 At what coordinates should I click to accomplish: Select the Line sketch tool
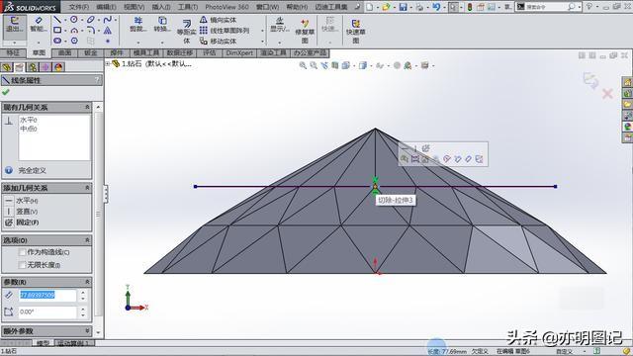click(57, 20)
